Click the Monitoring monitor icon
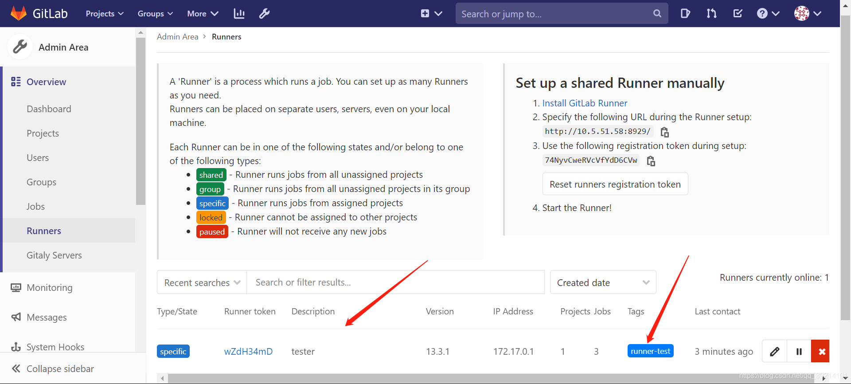Image resolution: width=851 pixels, height=384 pixels. tap(16, 288)
